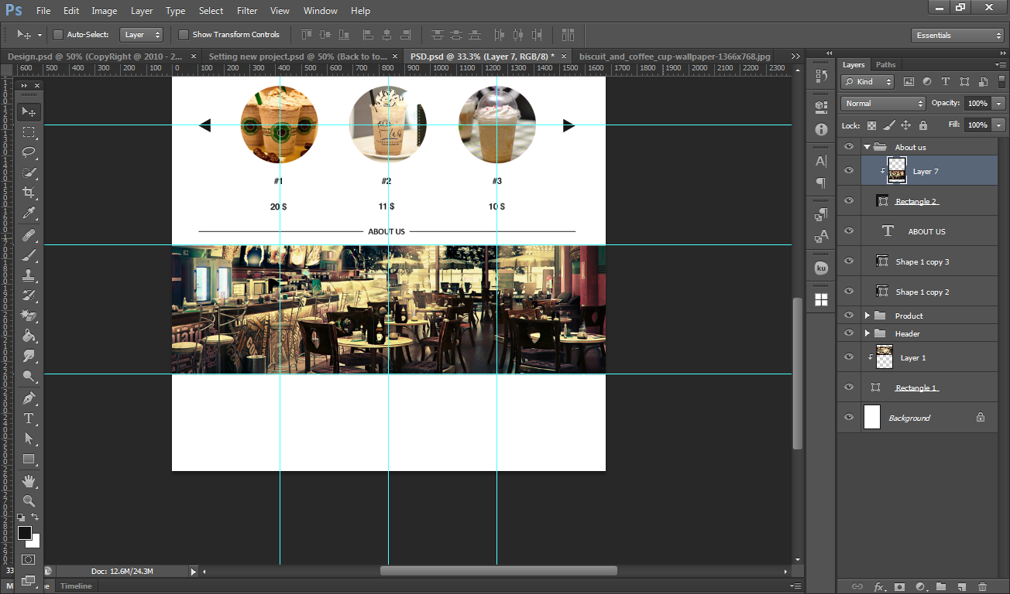Hide the ABOUT US text layer
1010x594 pixels.
tap(849, 231)
